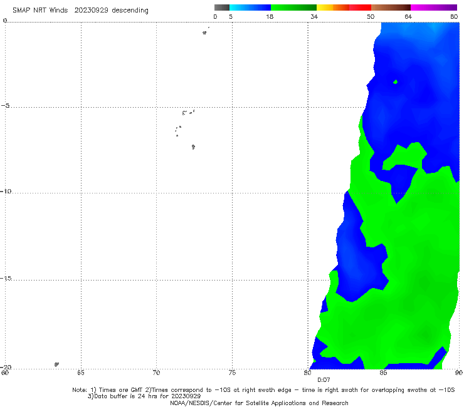Click the latitude label '-5'

tap(6, 106)
